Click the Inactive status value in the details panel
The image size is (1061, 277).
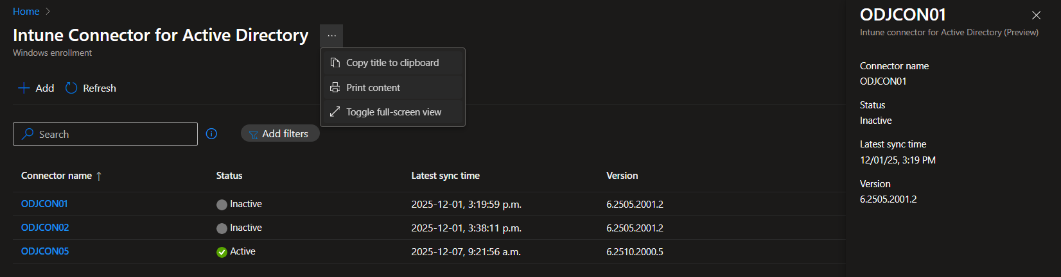click(x=876, y=121)
